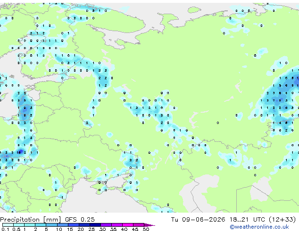Click the oval island in the northern sea
The image size is (299, 231).
(x=194, y=10)
